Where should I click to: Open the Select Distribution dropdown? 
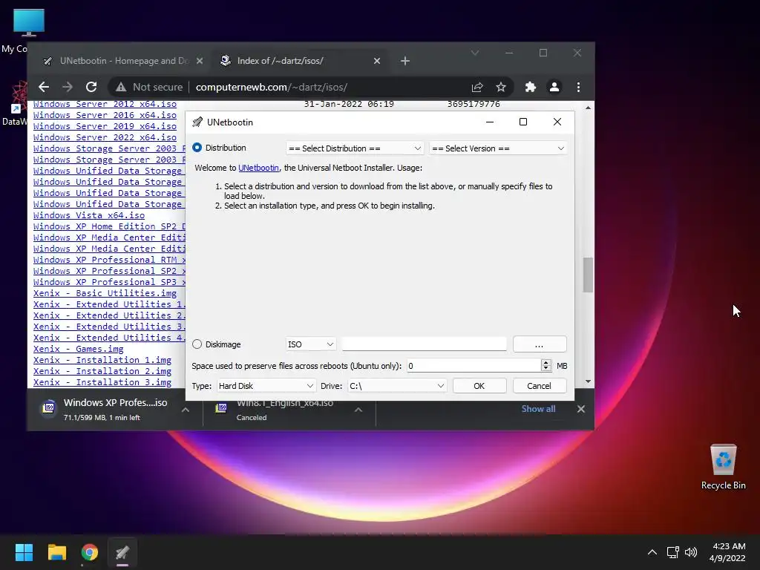355,148
